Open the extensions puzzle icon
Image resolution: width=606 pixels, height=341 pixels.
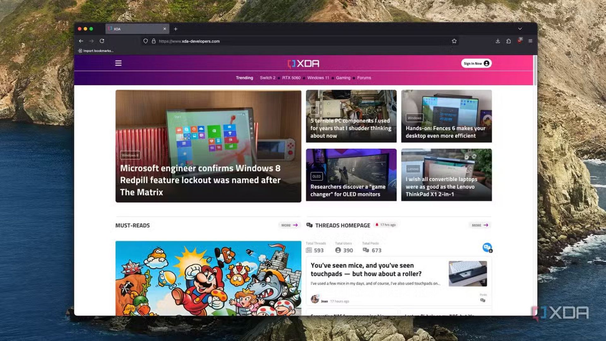(508, 41)
